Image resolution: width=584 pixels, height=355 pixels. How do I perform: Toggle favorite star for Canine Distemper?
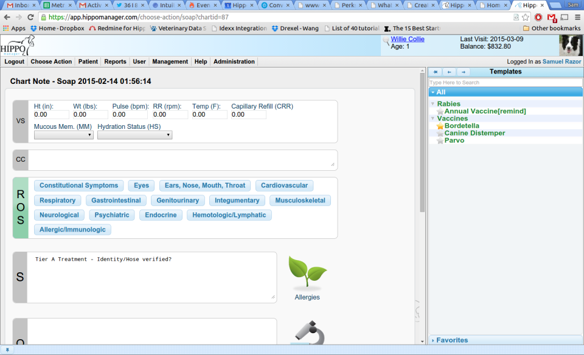pos(440,133)
